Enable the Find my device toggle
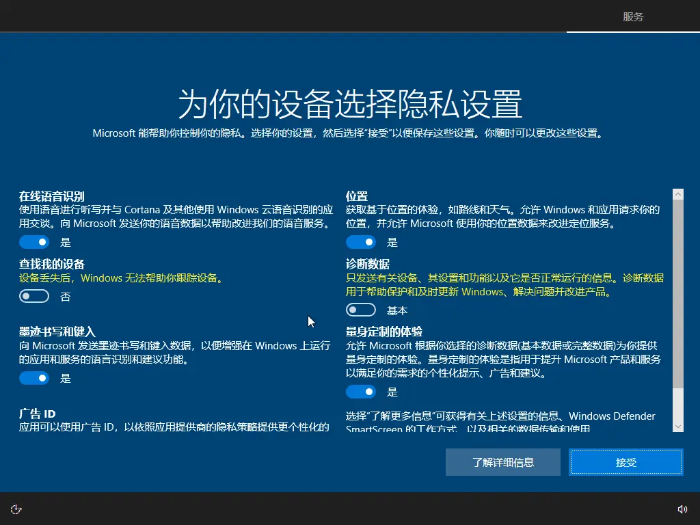 click(x=34, y=296)
